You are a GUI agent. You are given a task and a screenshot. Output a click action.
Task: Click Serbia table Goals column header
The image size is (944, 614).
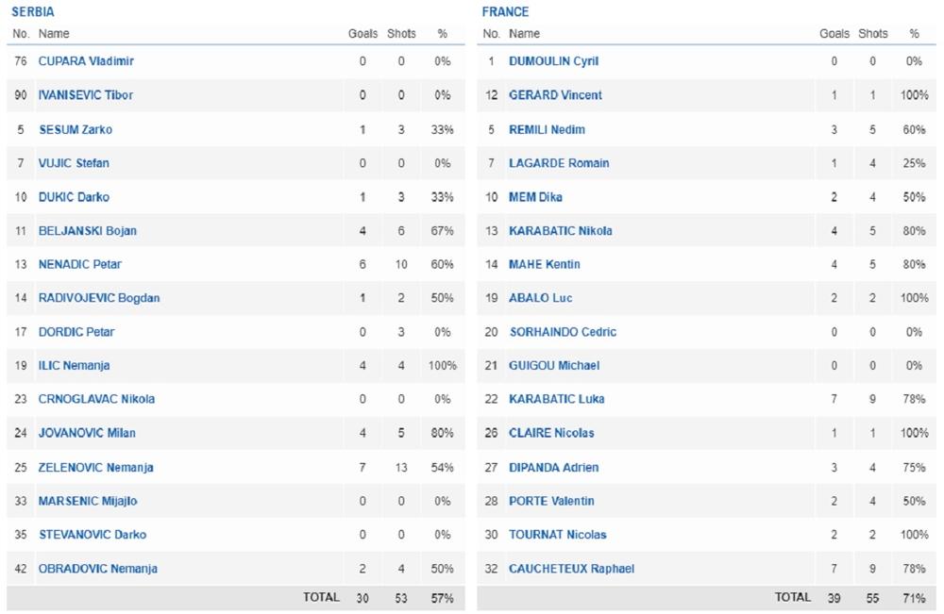coord(362,34)
